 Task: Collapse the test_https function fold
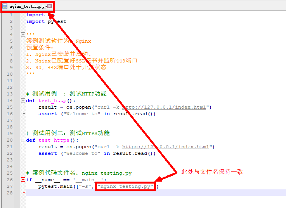[x=23, y=140]
